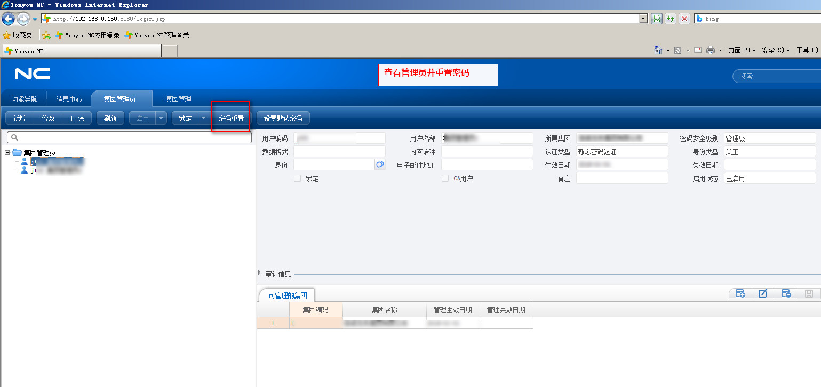Image resolution: width=821 pixels, height=387 pixels.
Task: Toggle the CA用户 checkbox
Action: point(445,178)
